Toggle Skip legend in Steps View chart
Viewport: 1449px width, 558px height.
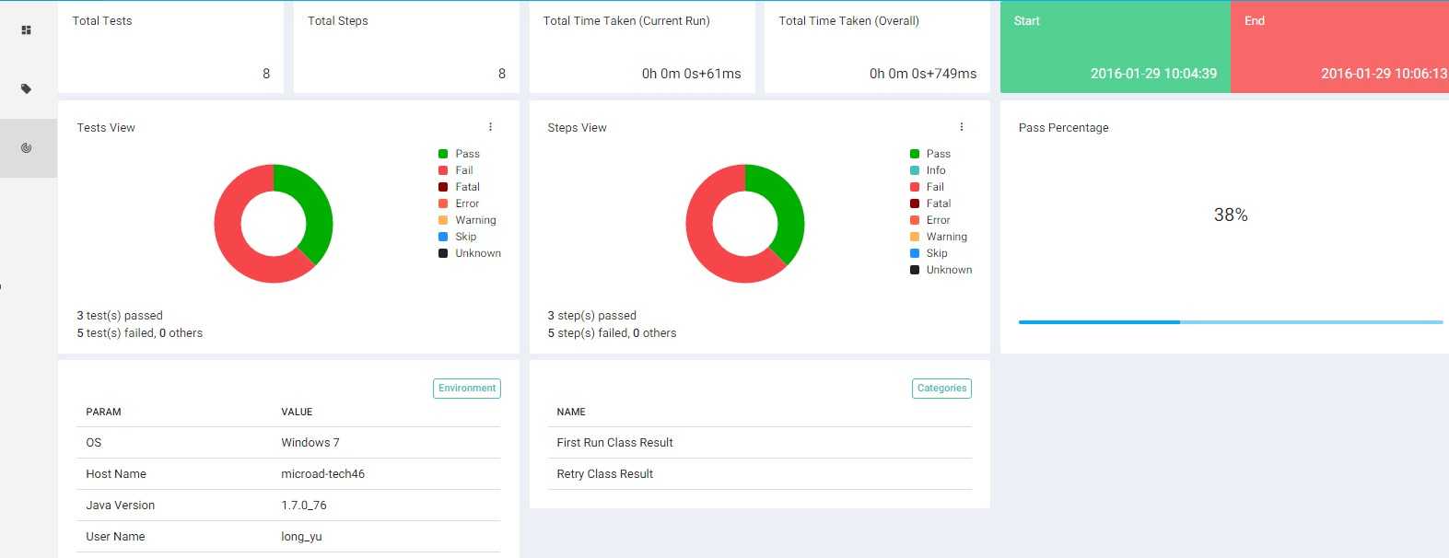point(929,253)
